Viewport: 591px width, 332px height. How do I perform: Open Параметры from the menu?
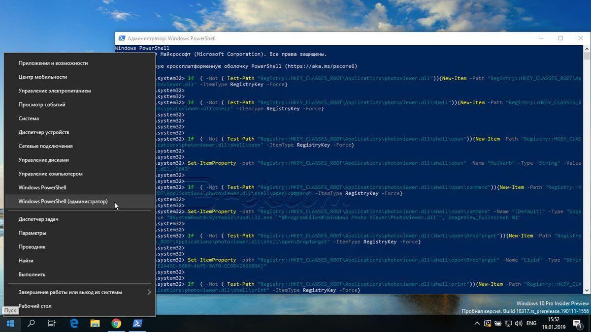point(80,233)
